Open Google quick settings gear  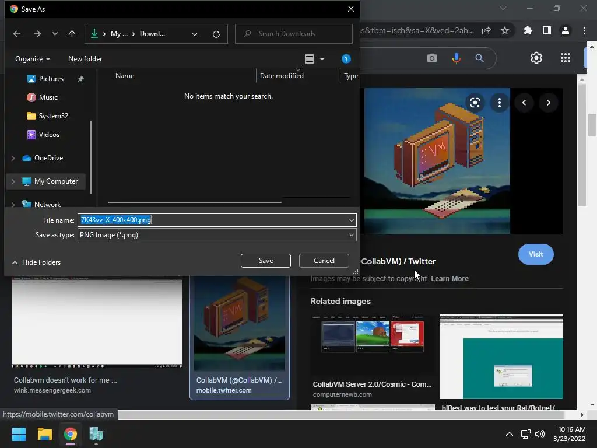[x=536, y=58]
